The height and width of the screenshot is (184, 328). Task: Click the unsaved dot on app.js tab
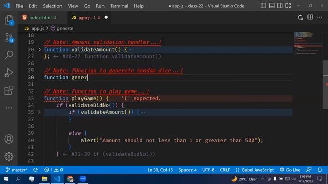(x=106, y=17)
